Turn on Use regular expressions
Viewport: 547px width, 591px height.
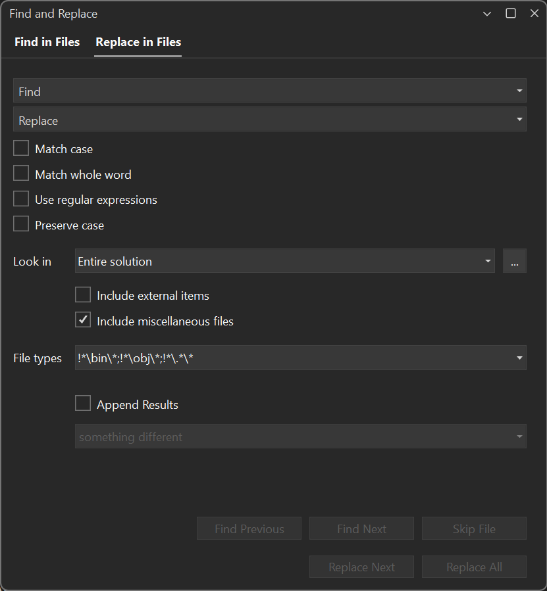[20, 199]
